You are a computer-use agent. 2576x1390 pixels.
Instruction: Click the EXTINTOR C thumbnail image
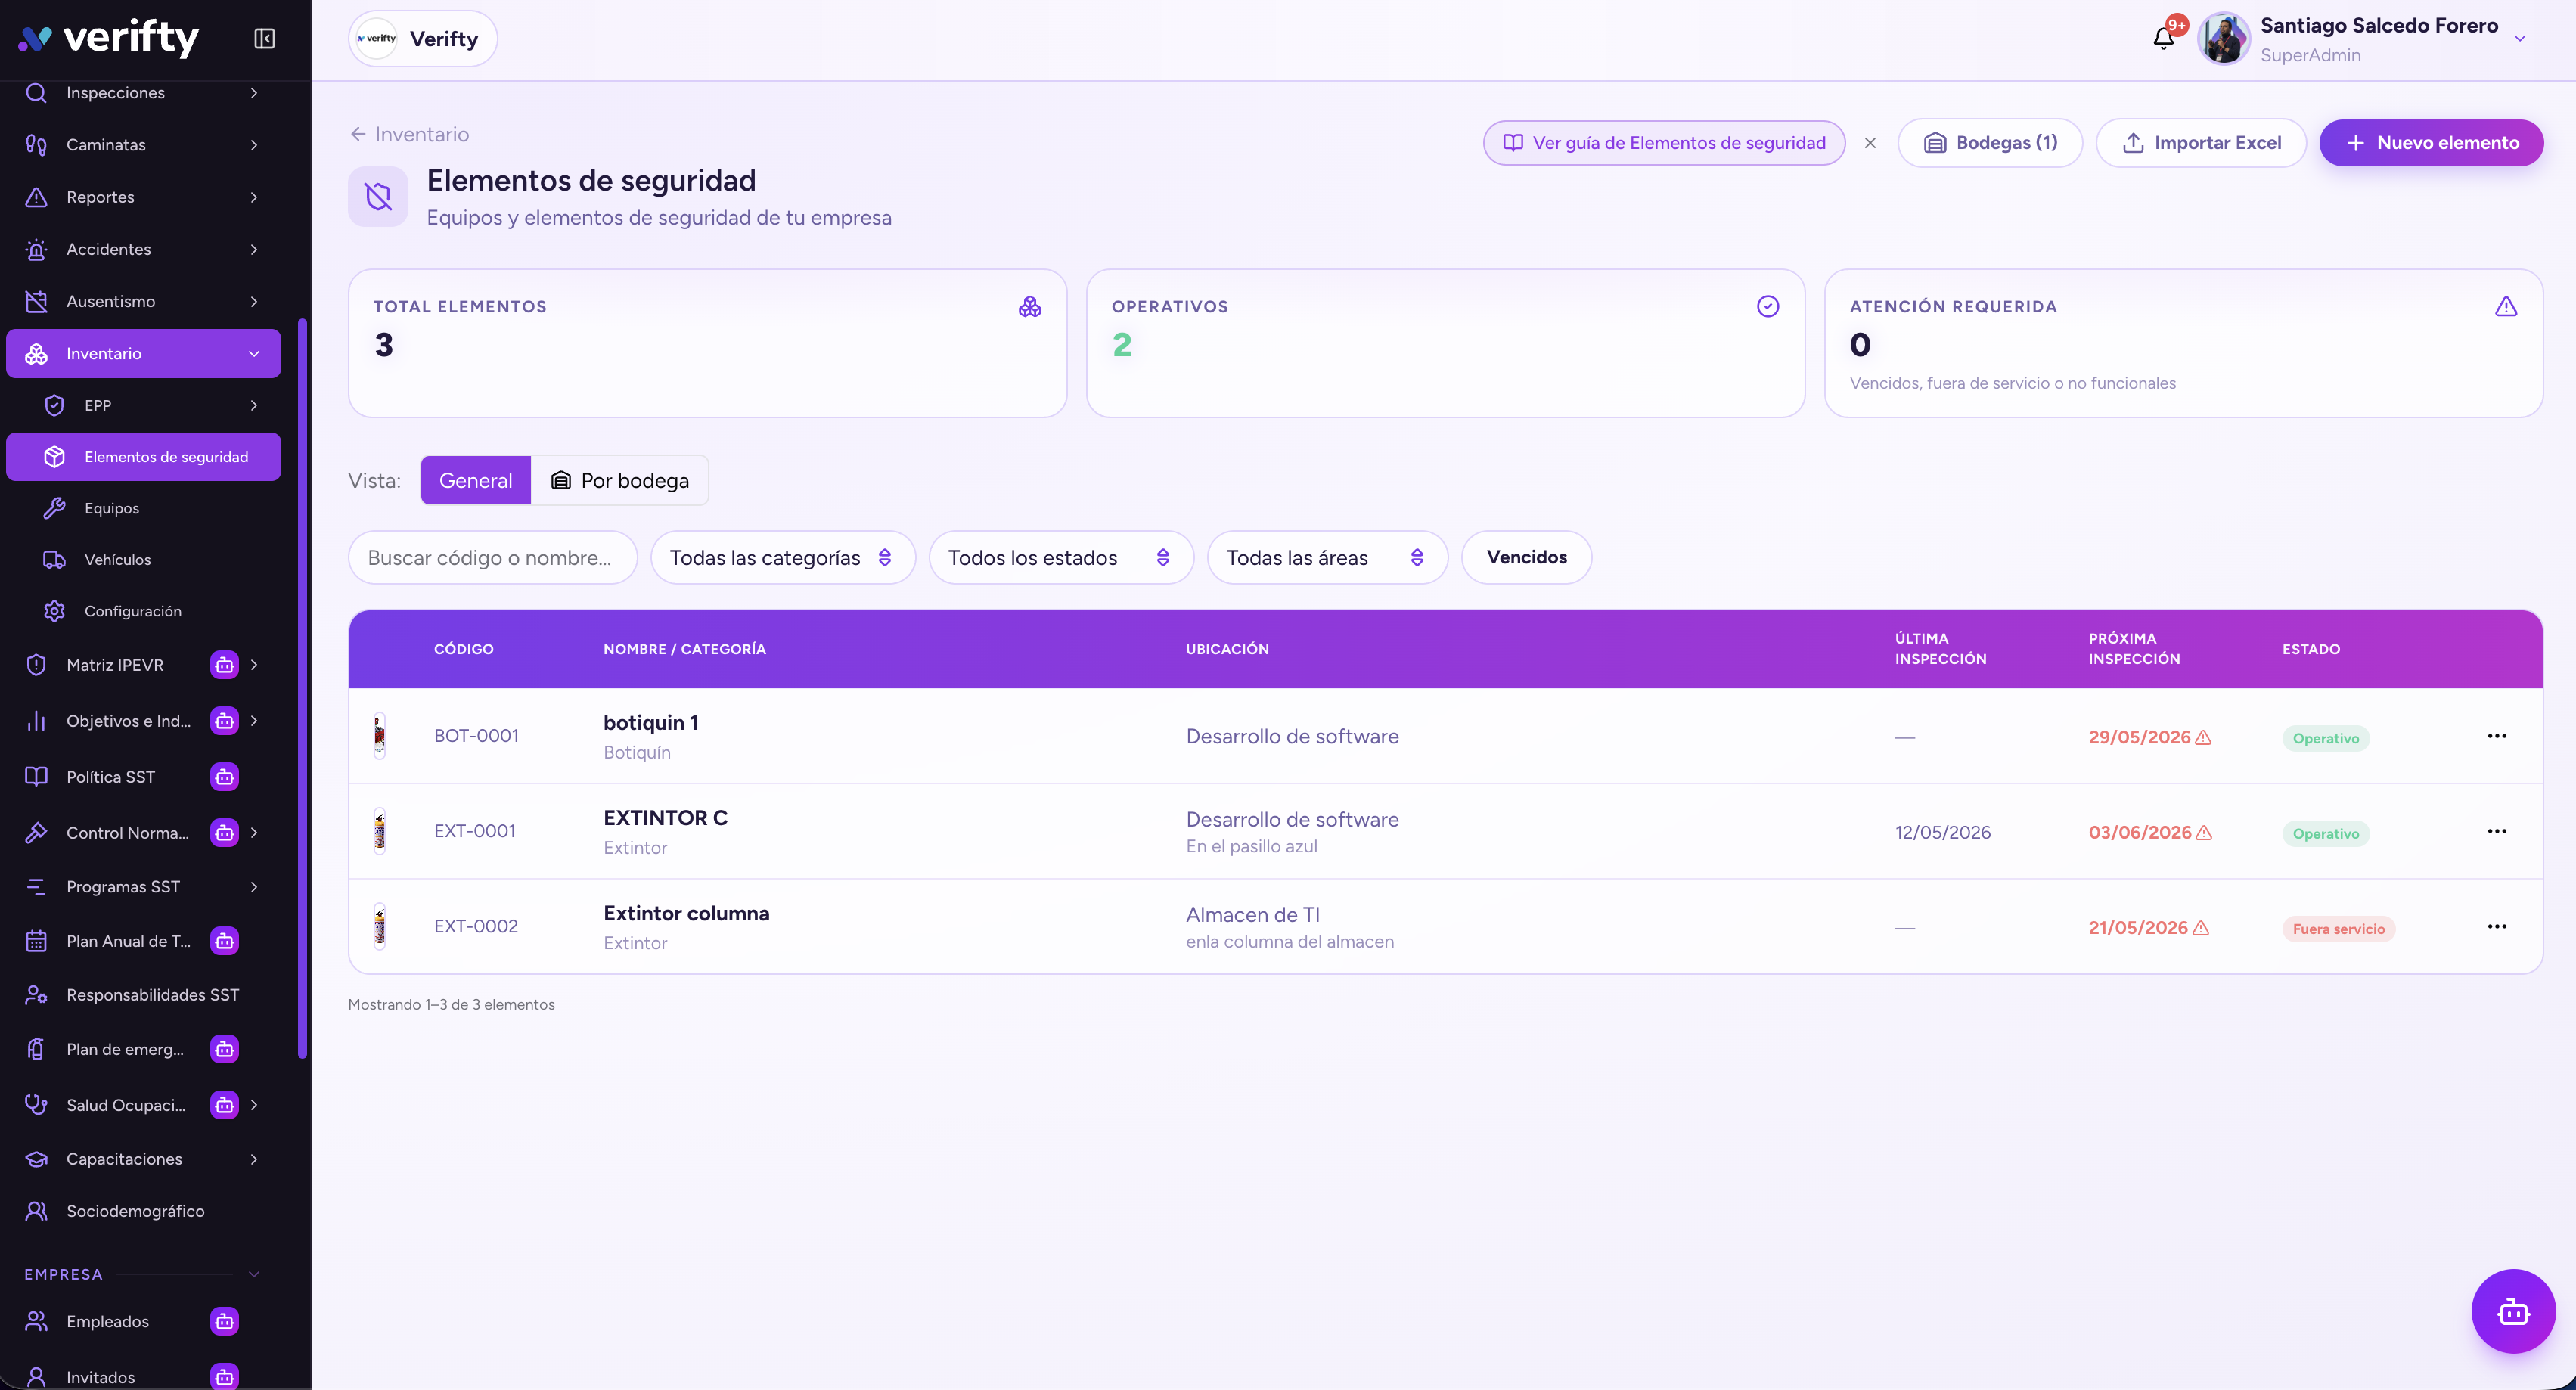[x=379, y=831]
